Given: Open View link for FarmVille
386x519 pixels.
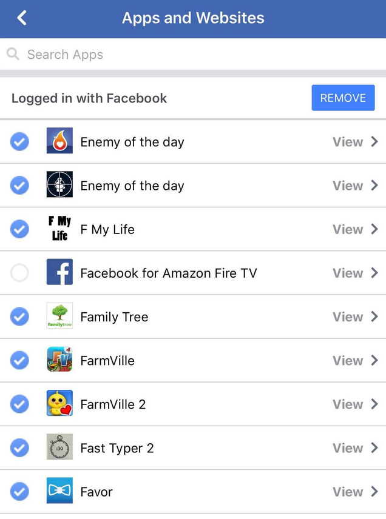Looking at the screenshot, I should [355, 361].
